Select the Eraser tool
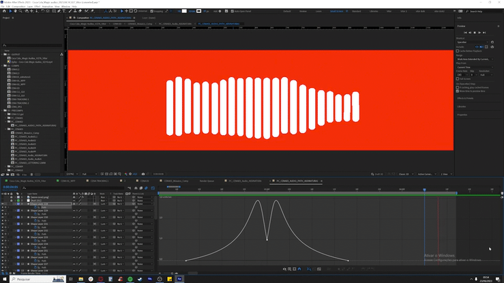504x283 pixels. click(x=80, y=11)
